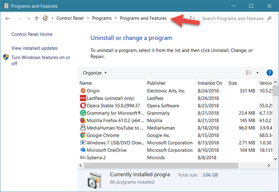Expand chevron after Control Panel breadcrumb
Image resolution: width=279 pixels, height=192 pixels.
point(88,19)
